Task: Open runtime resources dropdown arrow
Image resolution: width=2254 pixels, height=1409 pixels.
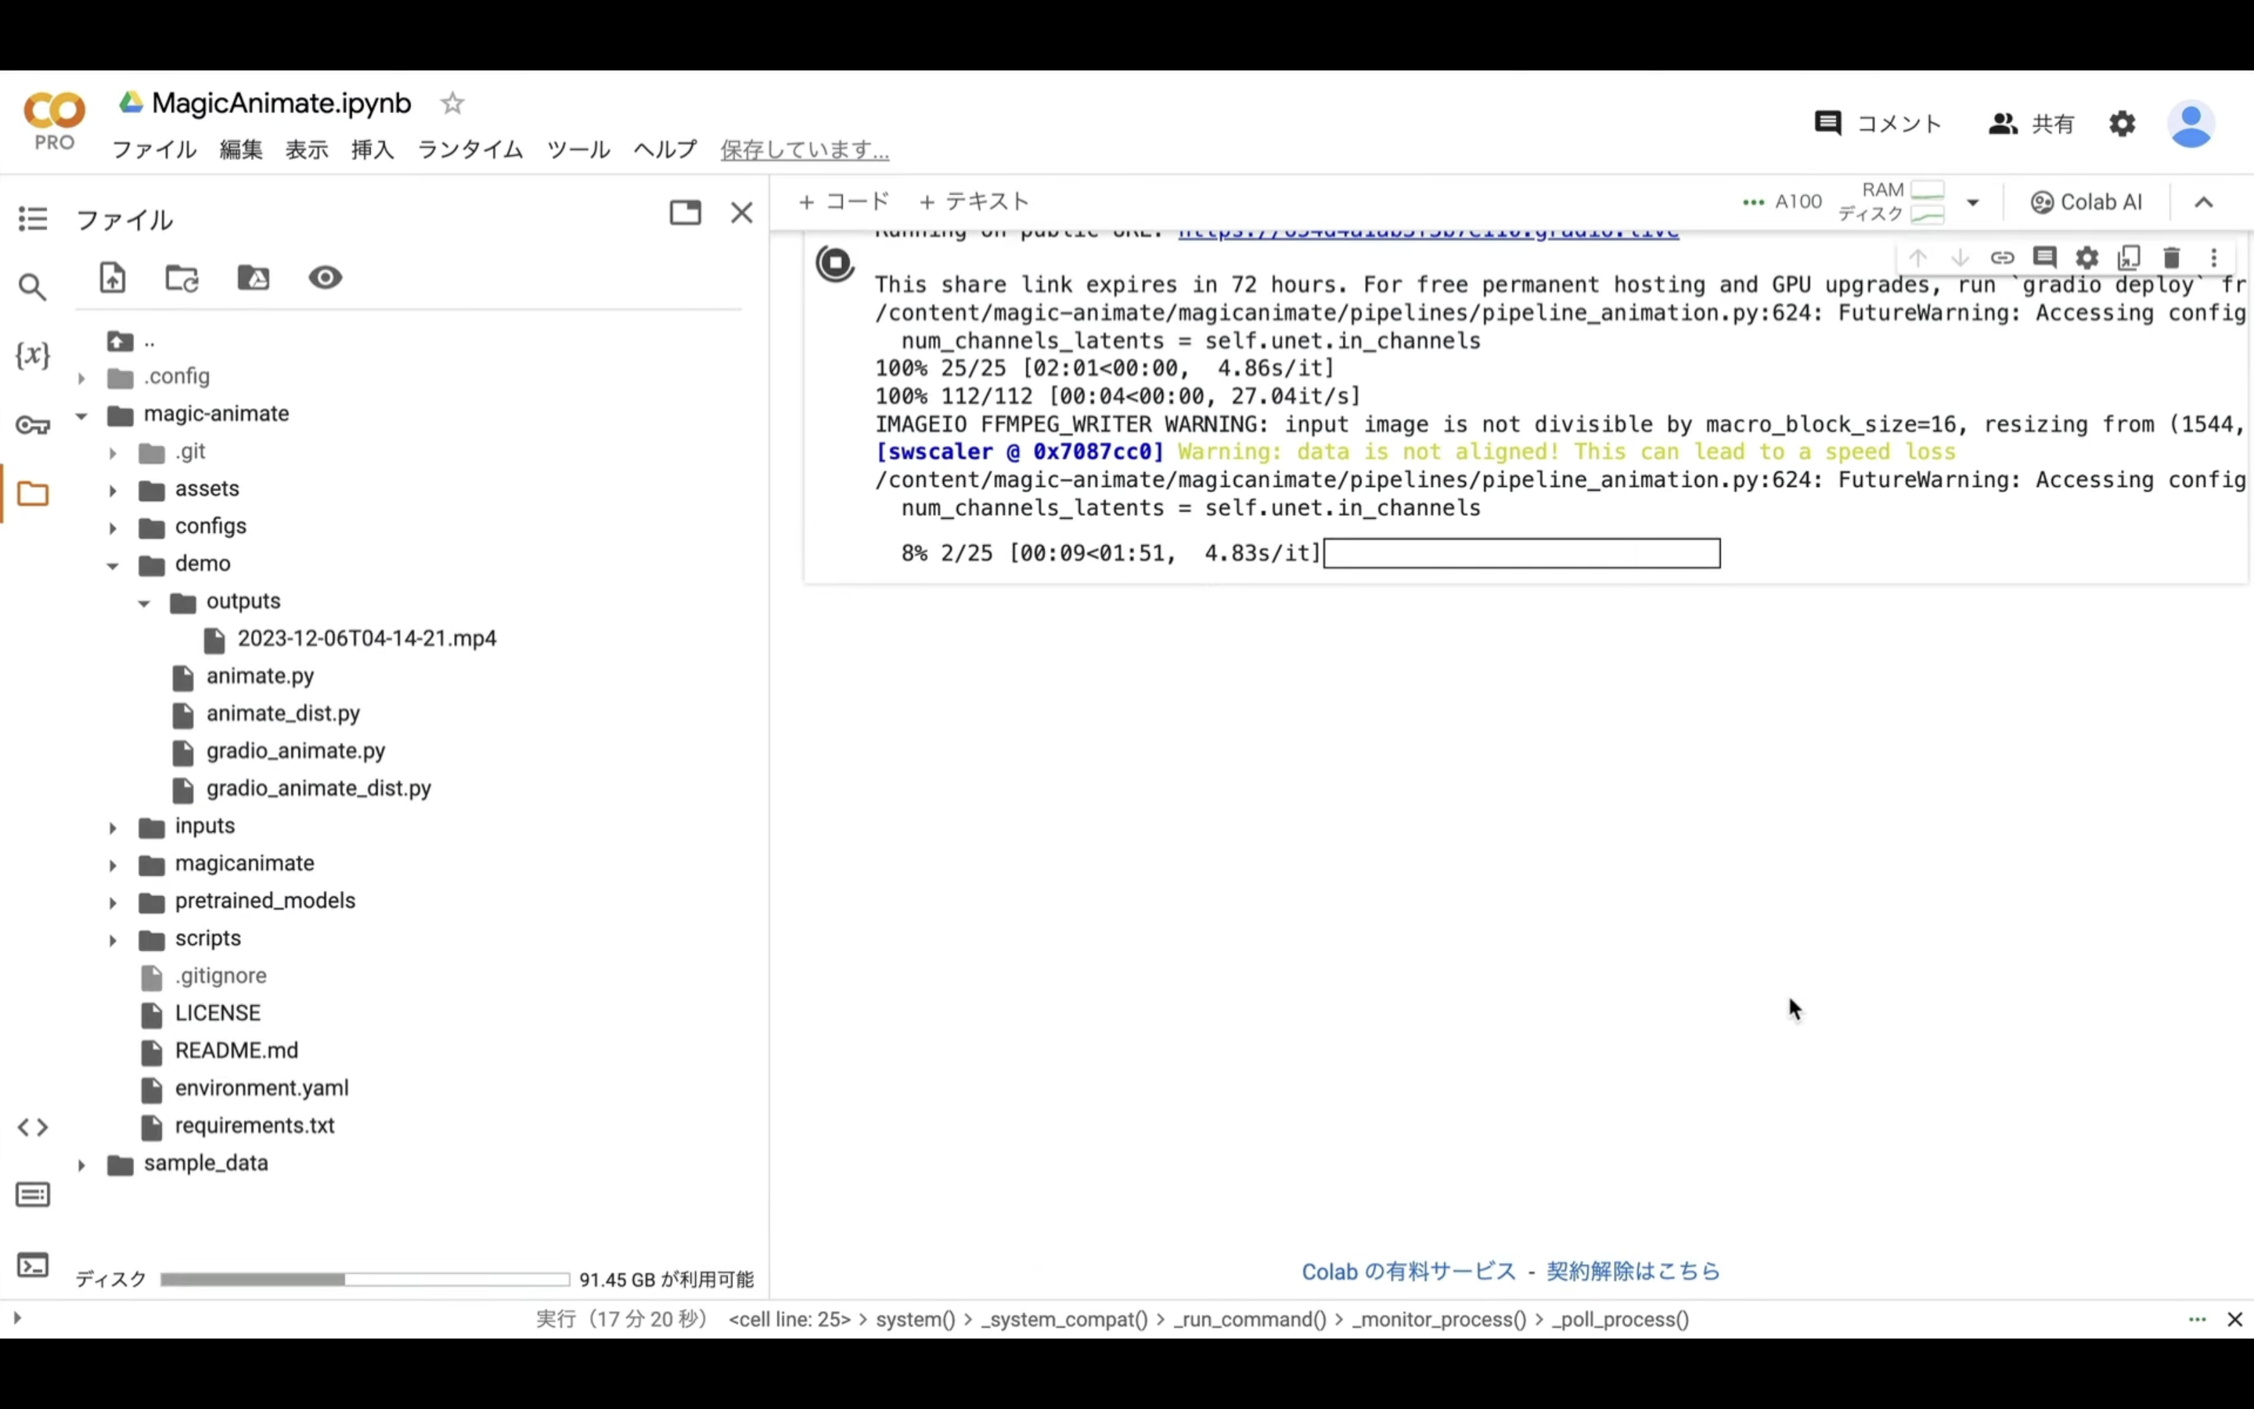Action: (x=1973, y=202)
